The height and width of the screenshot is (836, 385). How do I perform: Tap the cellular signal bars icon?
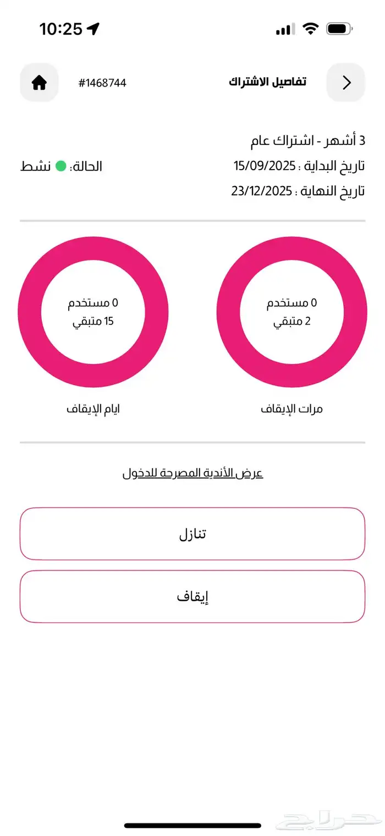point(284,29)
